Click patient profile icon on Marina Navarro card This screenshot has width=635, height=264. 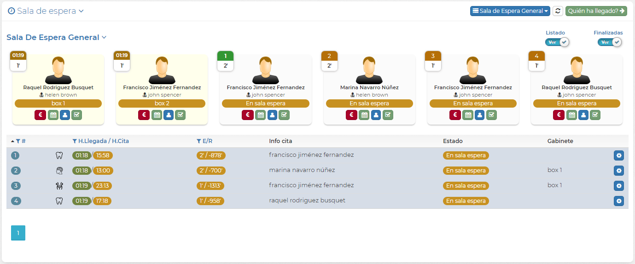[x=376, y=115]
